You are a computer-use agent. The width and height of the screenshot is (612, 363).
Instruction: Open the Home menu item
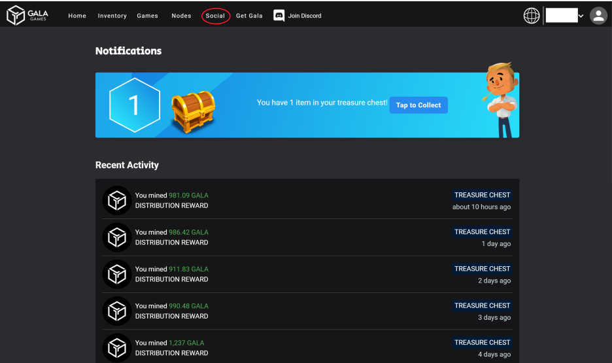pos(77,16)
